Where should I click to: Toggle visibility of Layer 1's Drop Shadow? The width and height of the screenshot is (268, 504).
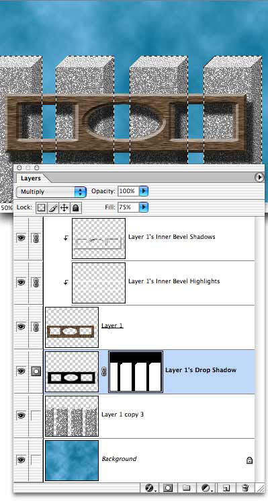(21, 371)
